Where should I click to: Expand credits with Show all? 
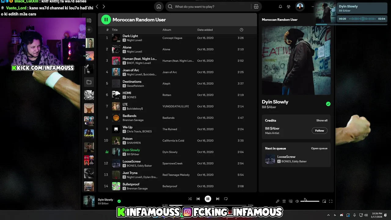[322, 120]
